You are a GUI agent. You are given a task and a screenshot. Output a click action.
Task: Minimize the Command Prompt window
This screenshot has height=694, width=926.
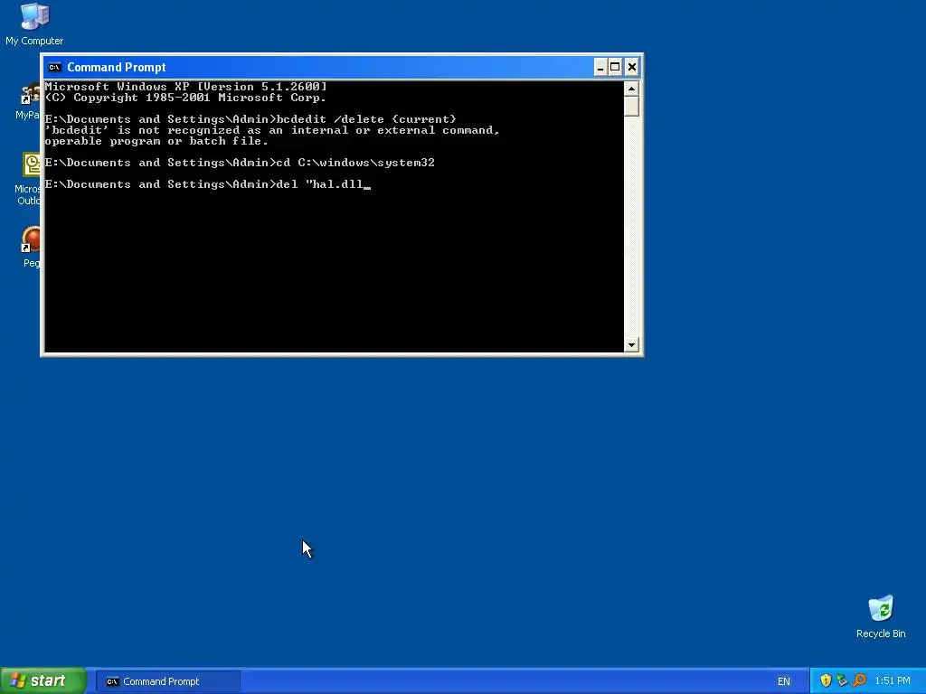600,67
